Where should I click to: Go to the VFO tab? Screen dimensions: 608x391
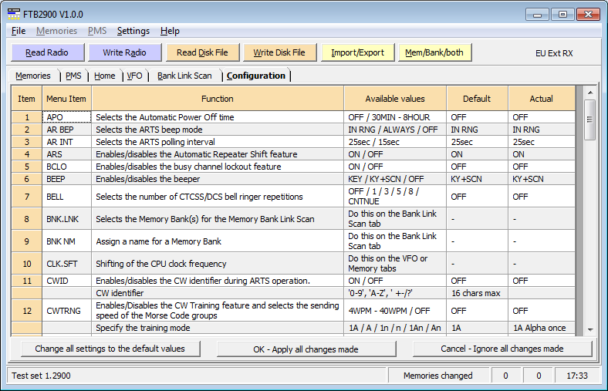[134, 76]
